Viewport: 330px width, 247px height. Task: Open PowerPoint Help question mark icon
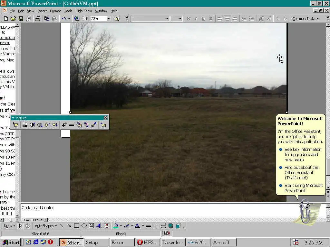117,19
